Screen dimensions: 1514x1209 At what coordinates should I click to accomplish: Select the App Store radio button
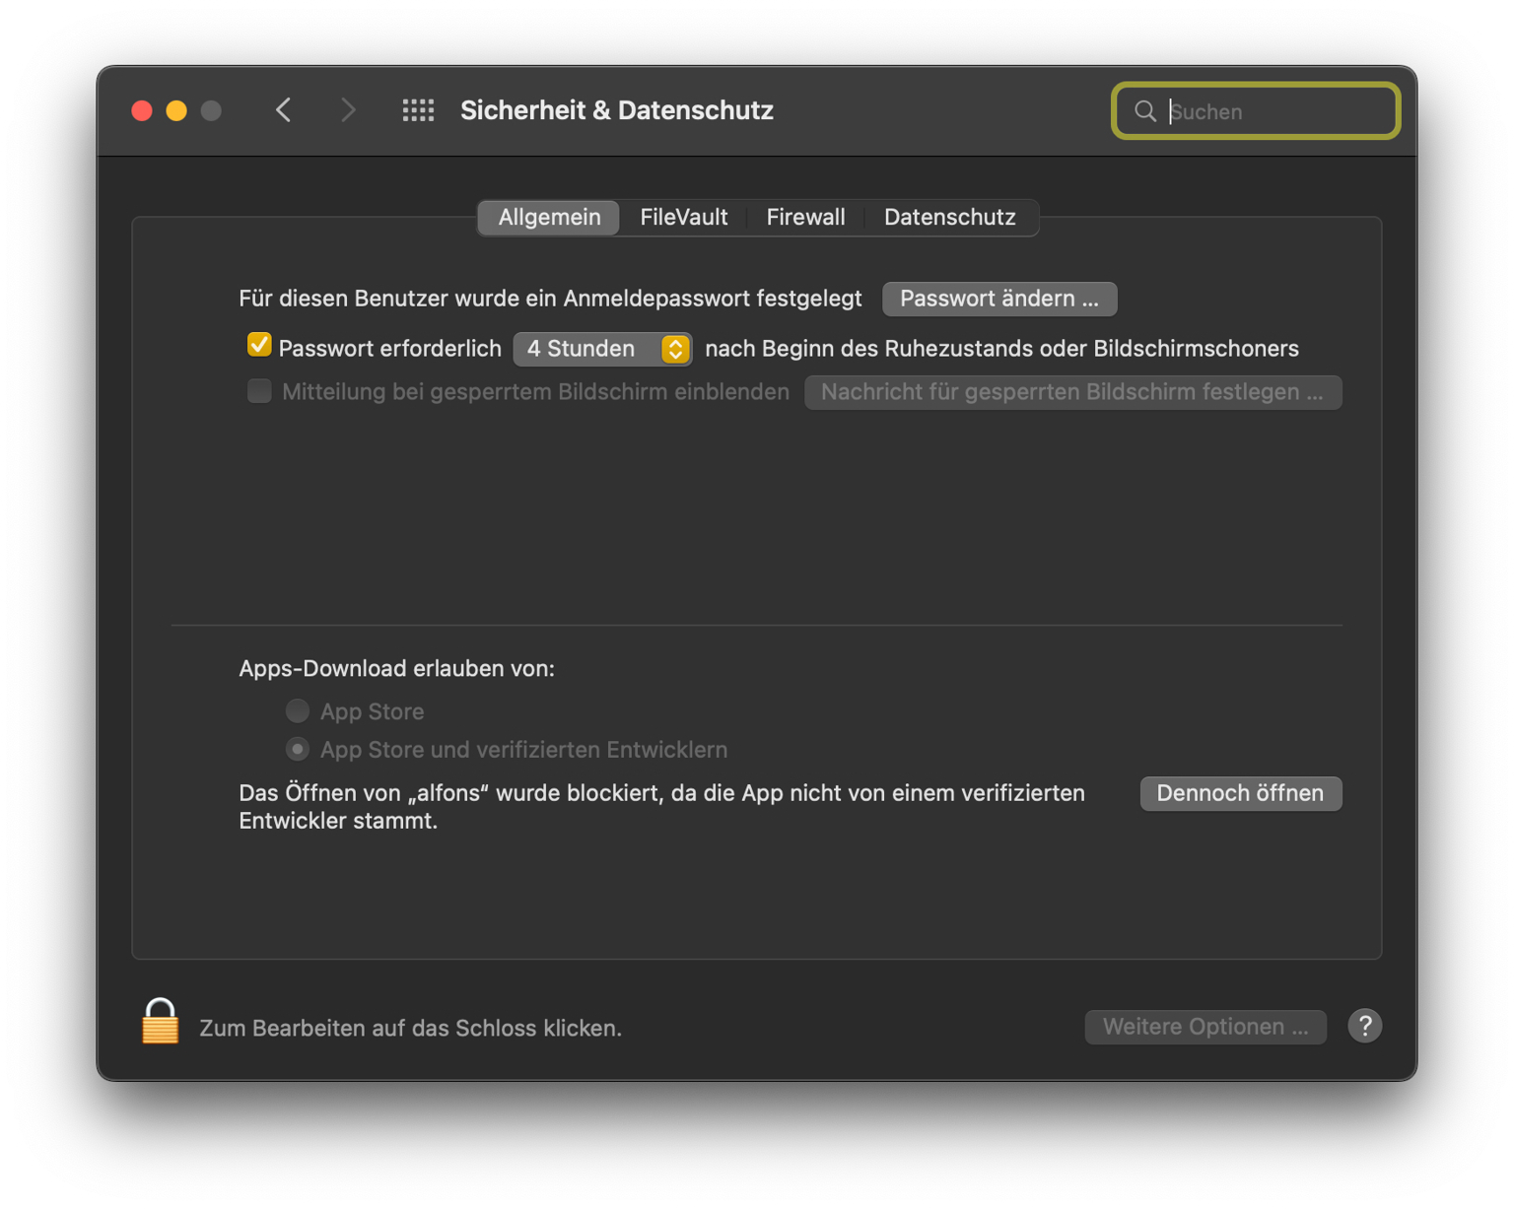[297, 710]
